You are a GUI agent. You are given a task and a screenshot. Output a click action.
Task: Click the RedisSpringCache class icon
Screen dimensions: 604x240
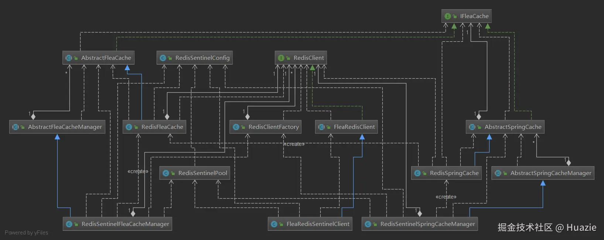pos(417,173)
